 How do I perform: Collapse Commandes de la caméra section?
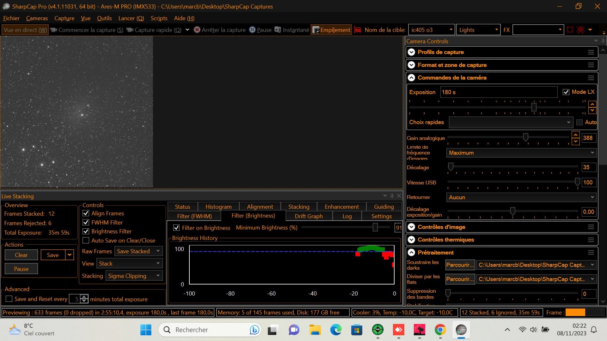pos(411,78)
